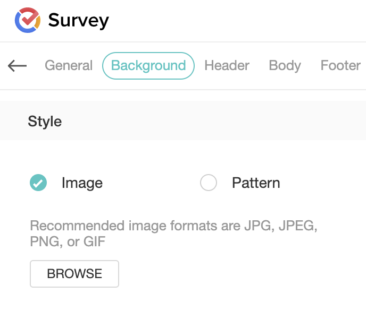Open the Body tab
The width and height of the screenshot is (366, 311).
coord(285,66)
